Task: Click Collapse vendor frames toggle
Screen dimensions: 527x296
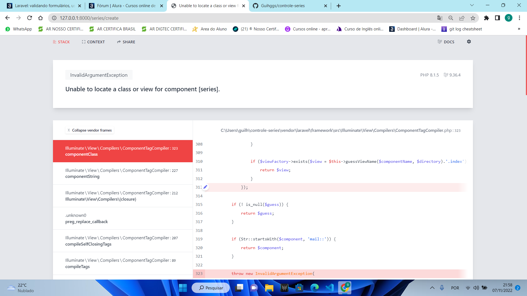Action: 89,130
